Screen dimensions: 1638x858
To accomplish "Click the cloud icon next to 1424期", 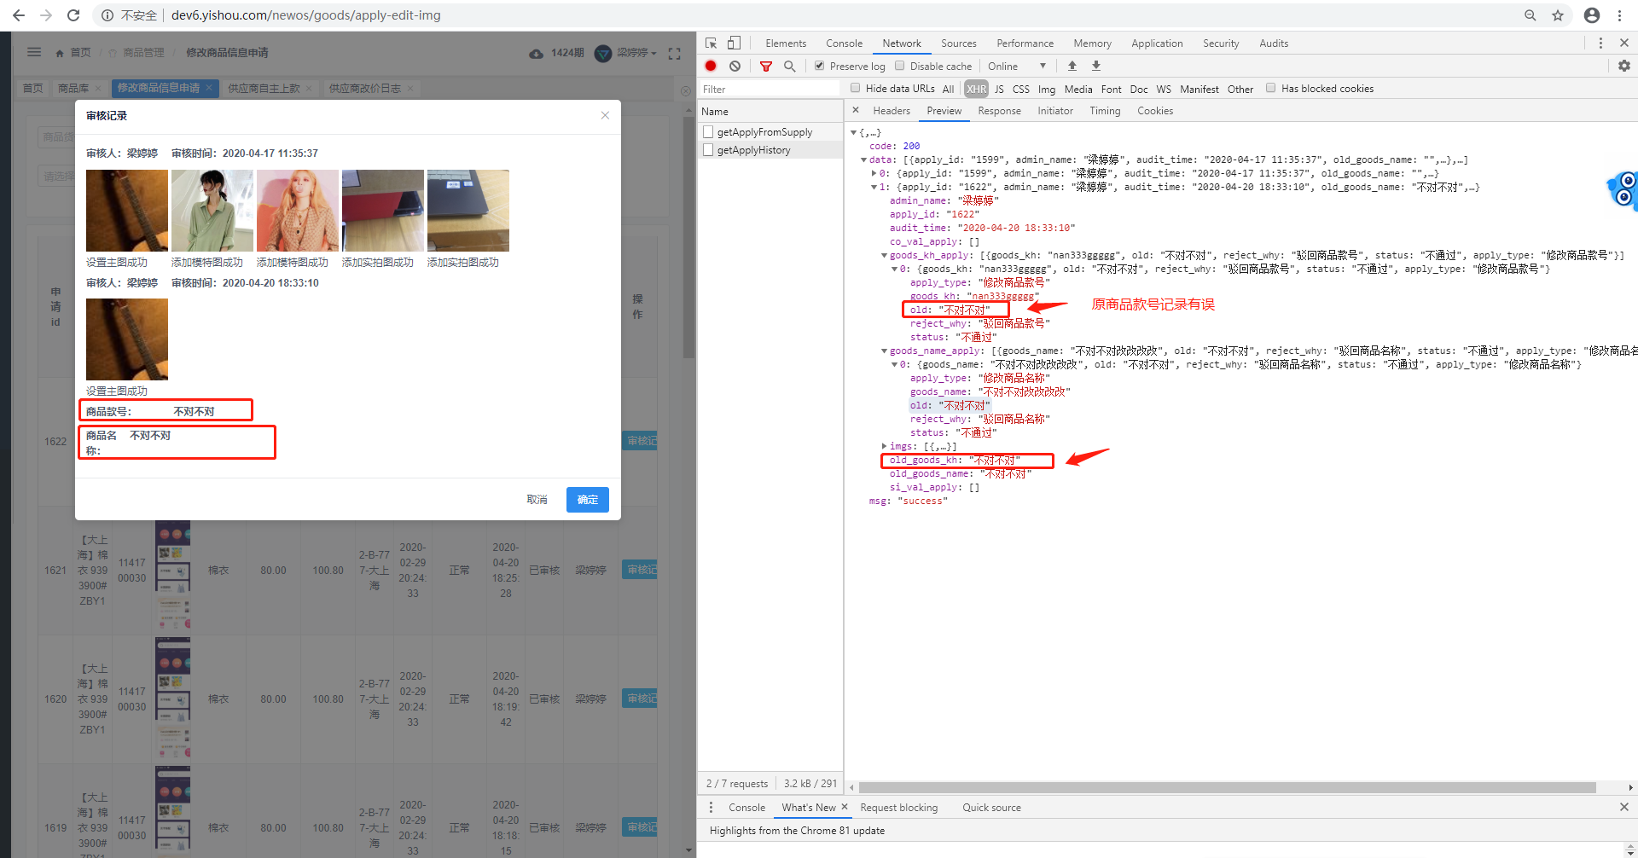I will (536, 53).
